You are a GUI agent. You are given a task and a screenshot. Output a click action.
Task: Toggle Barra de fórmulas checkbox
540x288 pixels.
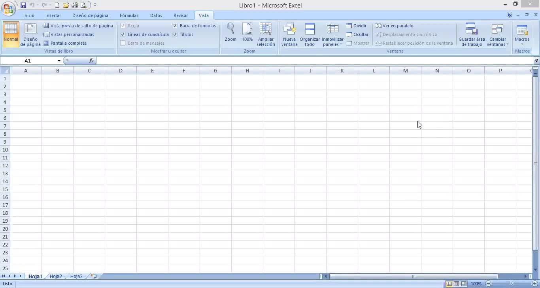pyautogui.click(x=175, y=26)
